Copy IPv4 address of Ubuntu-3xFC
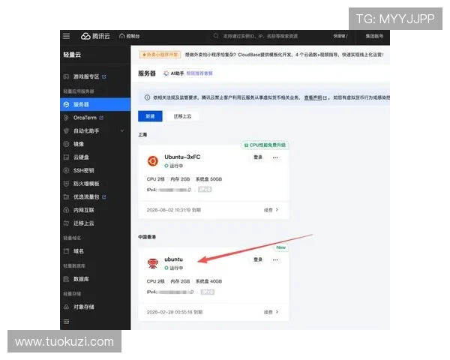 coord(189,190)
